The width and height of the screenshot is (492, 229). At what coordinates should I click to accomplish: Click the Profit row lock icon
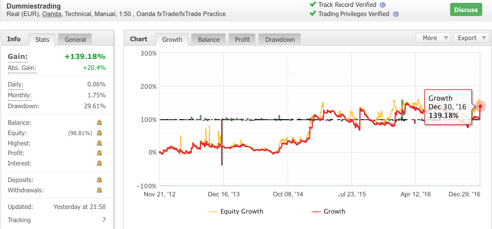coord(99,153)
